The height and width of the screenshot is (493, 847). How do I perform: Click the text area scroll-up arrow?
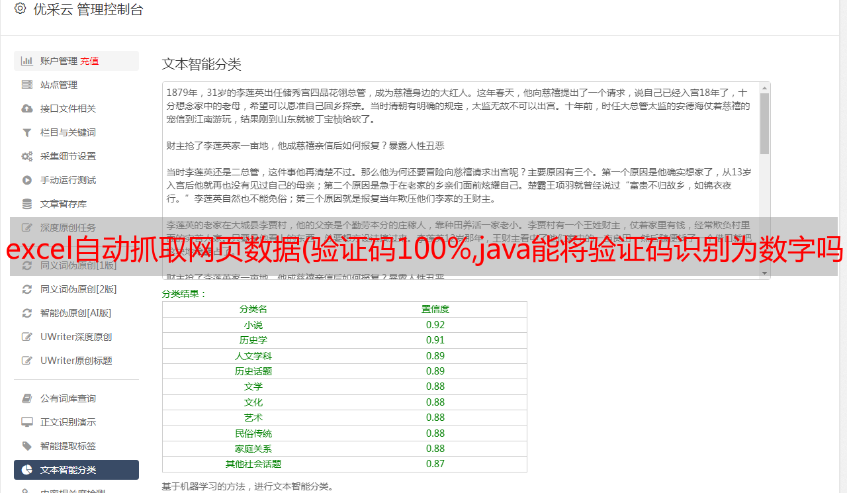click(x=764, y=87)
